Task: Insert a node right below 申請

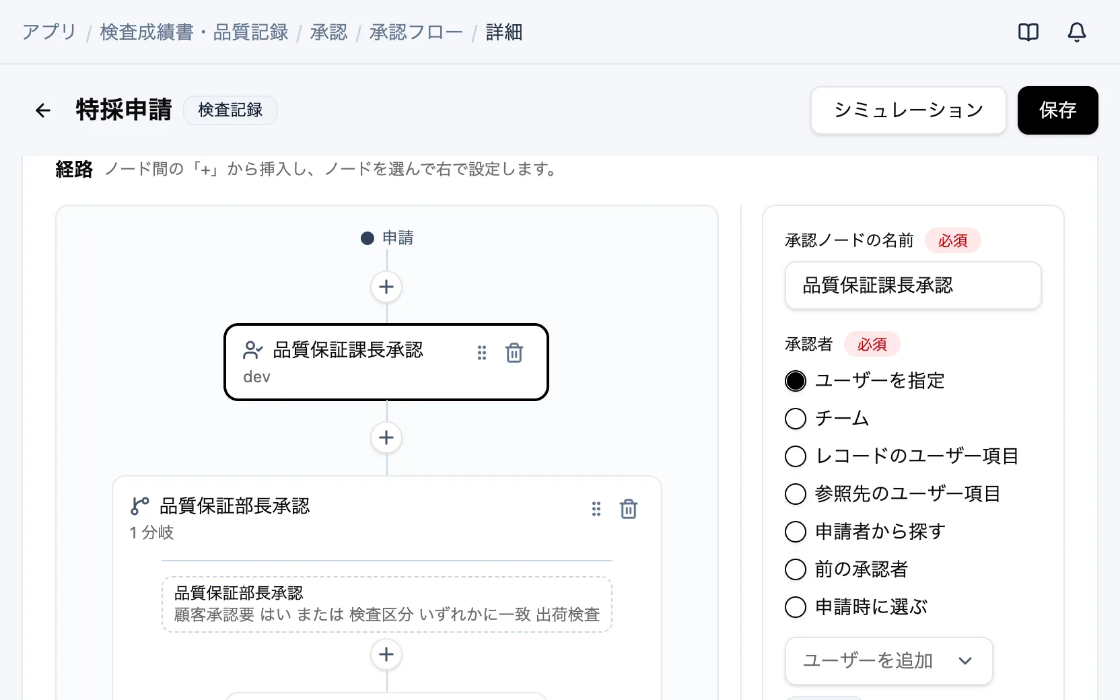Action: pos(386,287)
